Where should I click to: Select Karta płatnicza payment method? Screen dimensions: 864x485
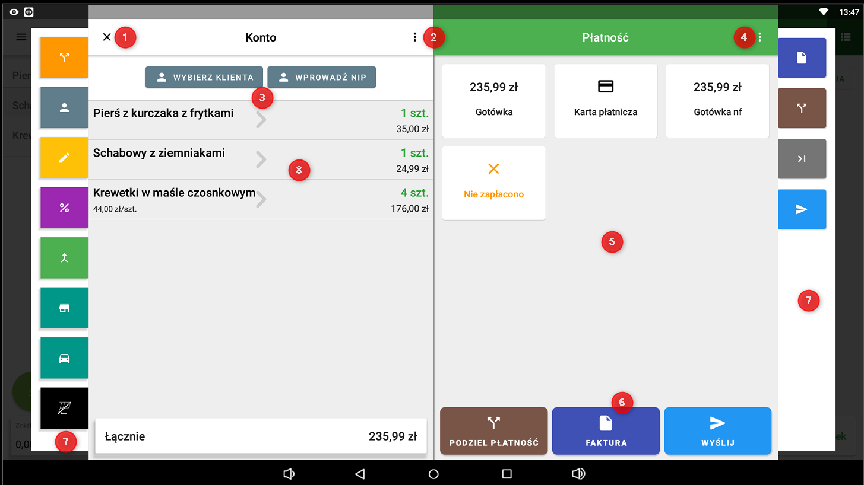(x=605, y=100)
